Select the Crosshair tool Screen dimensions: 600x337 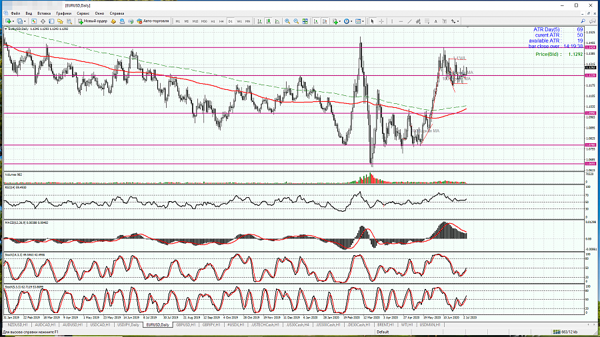pyautogui.click(x=381, y=21)
